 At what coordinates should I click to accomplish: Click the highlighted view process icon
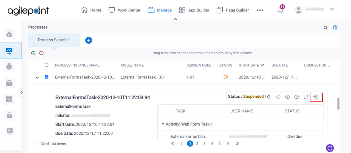tap(316, 97)
